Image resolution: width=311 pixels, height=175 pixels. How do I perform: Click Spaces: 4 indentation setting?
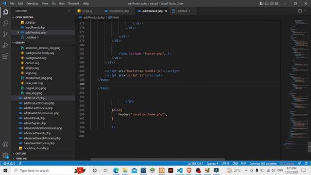[212, 163]
